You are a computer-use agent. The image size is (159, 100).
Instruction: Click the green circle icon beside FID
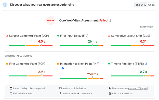(58, 36)
